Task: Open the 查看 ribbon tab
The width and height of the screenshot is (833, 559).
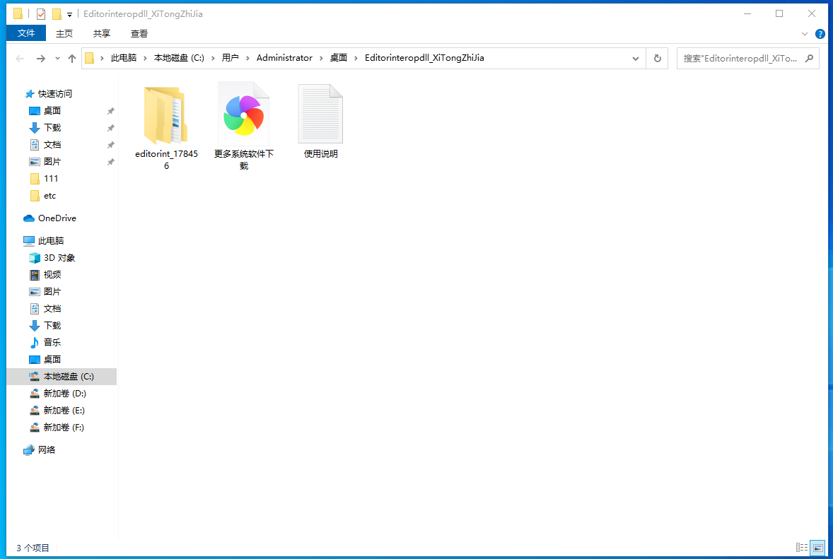Action: [139, 33]
